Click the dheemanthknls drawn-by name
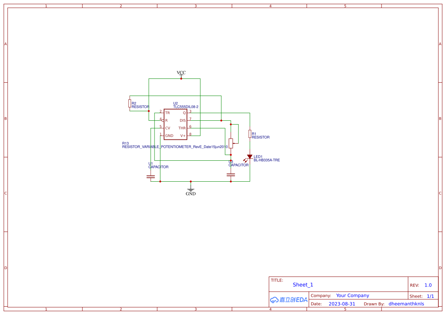The width and height of the screenshot is (446, 315). (x=406, y=304)
